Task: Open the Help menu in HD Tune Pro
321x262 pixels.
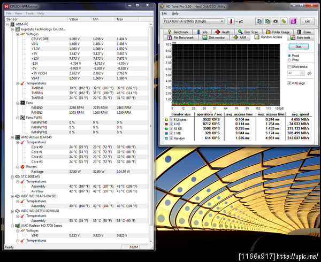Action: tap(175, 13)
